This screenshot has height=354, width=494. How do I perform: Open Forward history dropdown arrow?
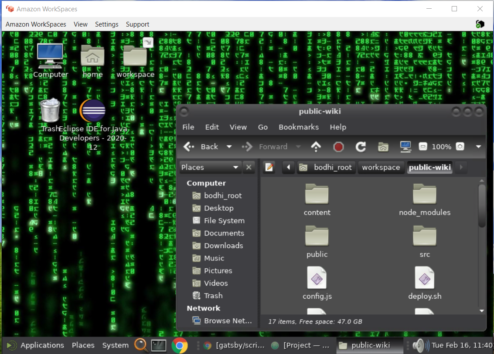pos(298,147)
